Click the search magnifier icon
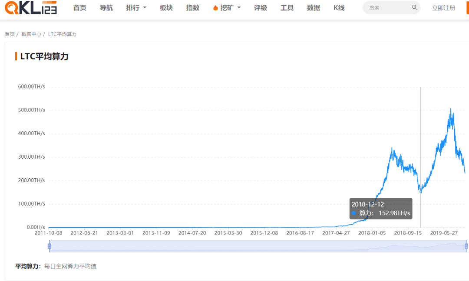This screenshot has width=469, height=281. point(414,7)
